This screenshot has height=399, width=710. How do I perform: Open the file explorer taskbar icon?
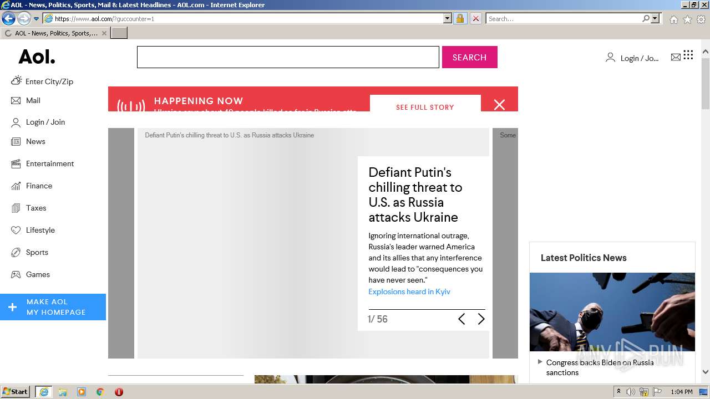click(63, 392)
